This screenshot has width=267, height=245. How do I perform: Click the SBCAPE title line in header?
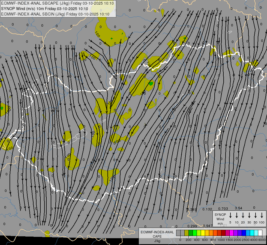58,3
